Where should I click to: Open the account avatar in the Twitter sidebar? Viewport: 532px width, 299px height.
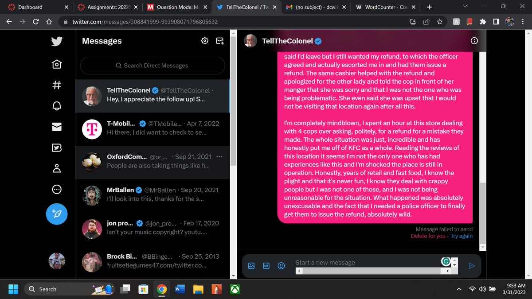tap(56, 261)
